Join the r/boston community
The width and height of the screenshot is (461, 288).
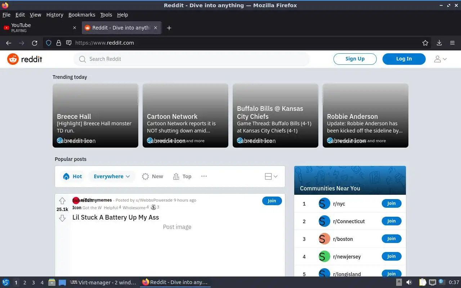click(391, 239)
